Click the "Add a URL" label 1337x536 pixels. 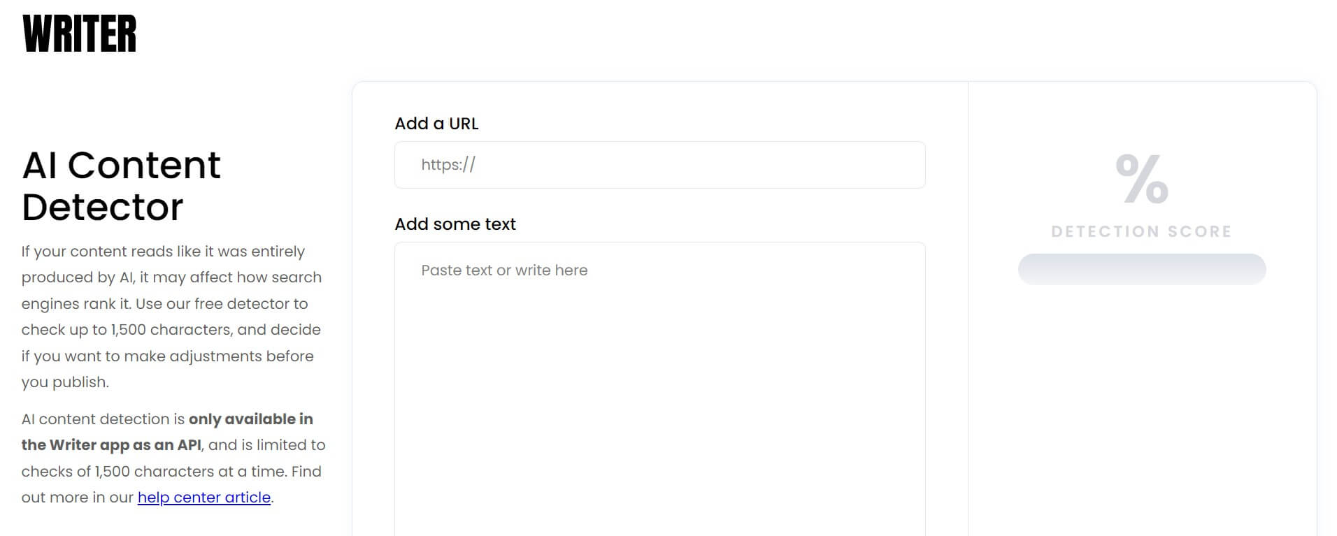pyautogui.click(x=436, y=124)
